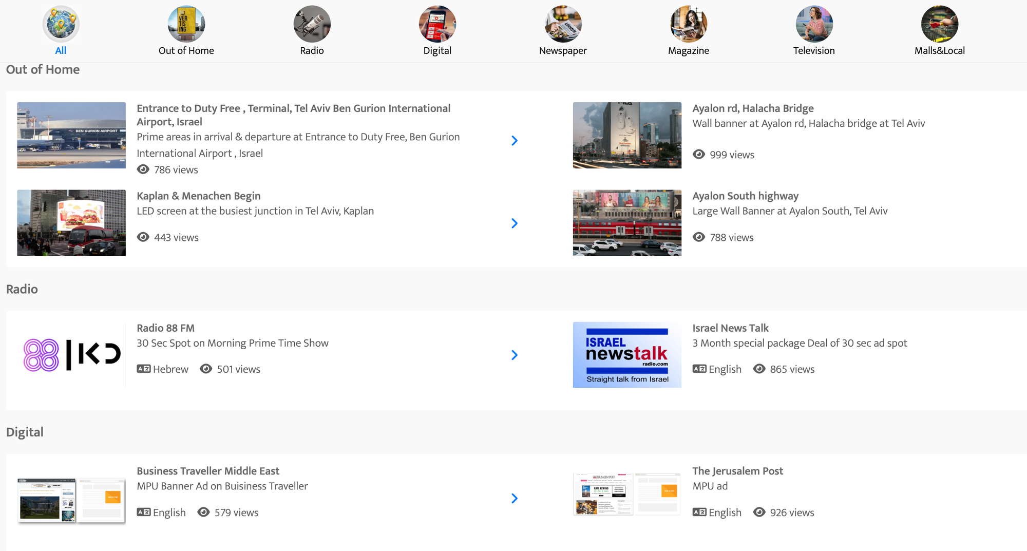Select the Malls&Local shopping cart icon
Viewport: 1027px width, 551px height.
click(x=940, y=24)
